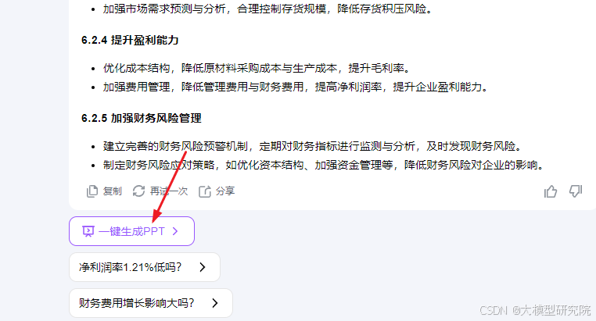Click the heading 6.2.4 提升盈利能力
This screenshot has width=596, height=321.
click(130, 40)
